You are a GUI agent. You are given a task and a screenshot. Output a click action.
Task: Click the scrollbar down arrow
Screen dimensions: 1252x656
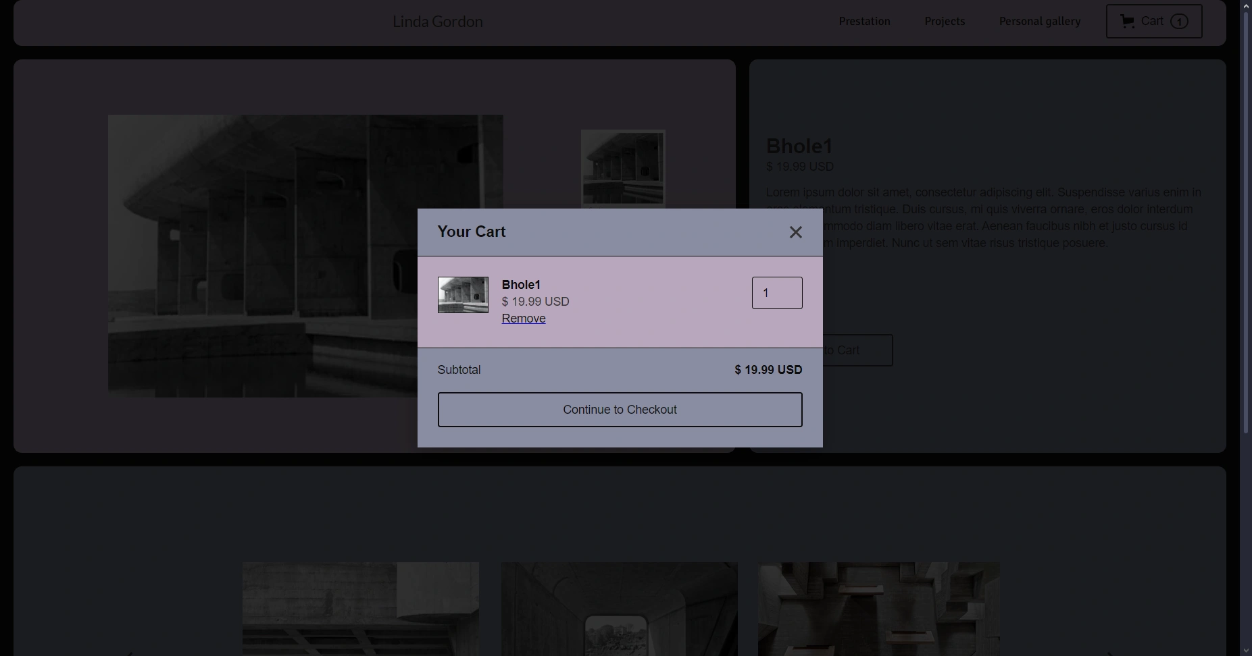coord(1247,650)
